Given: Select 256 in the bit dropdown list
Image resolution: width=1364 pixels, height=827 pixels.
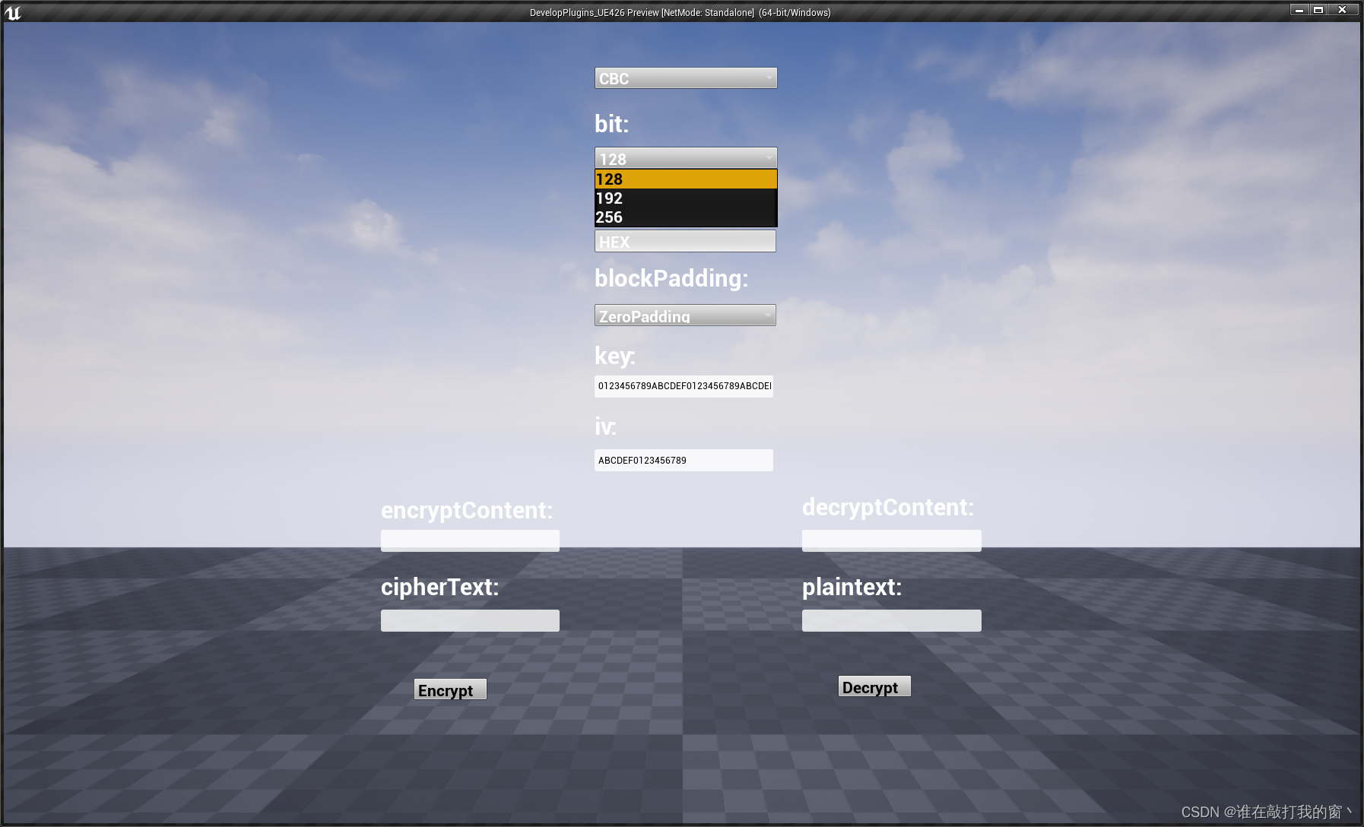Looking at the screenshot, I should [684, 217].
